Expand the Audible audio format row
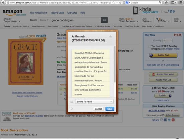This screenshot has height=139, width=184. pyautogui.click(x=61, y=94)
